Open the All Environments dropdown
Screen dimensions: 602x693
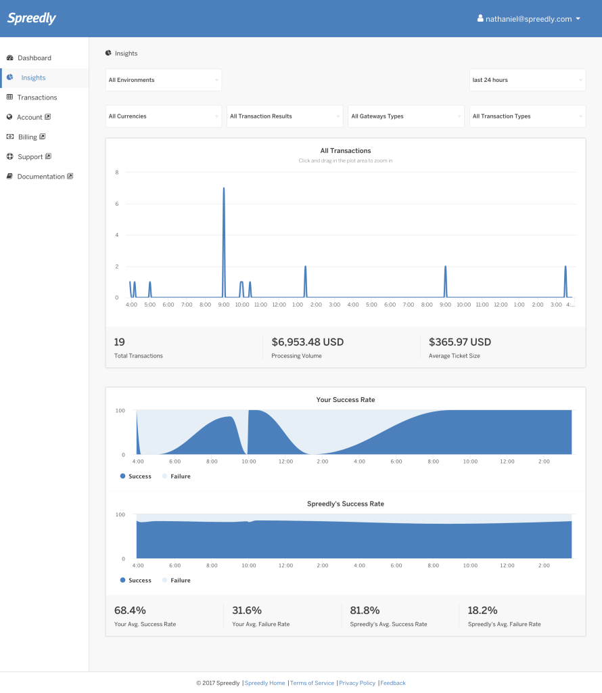163,80
